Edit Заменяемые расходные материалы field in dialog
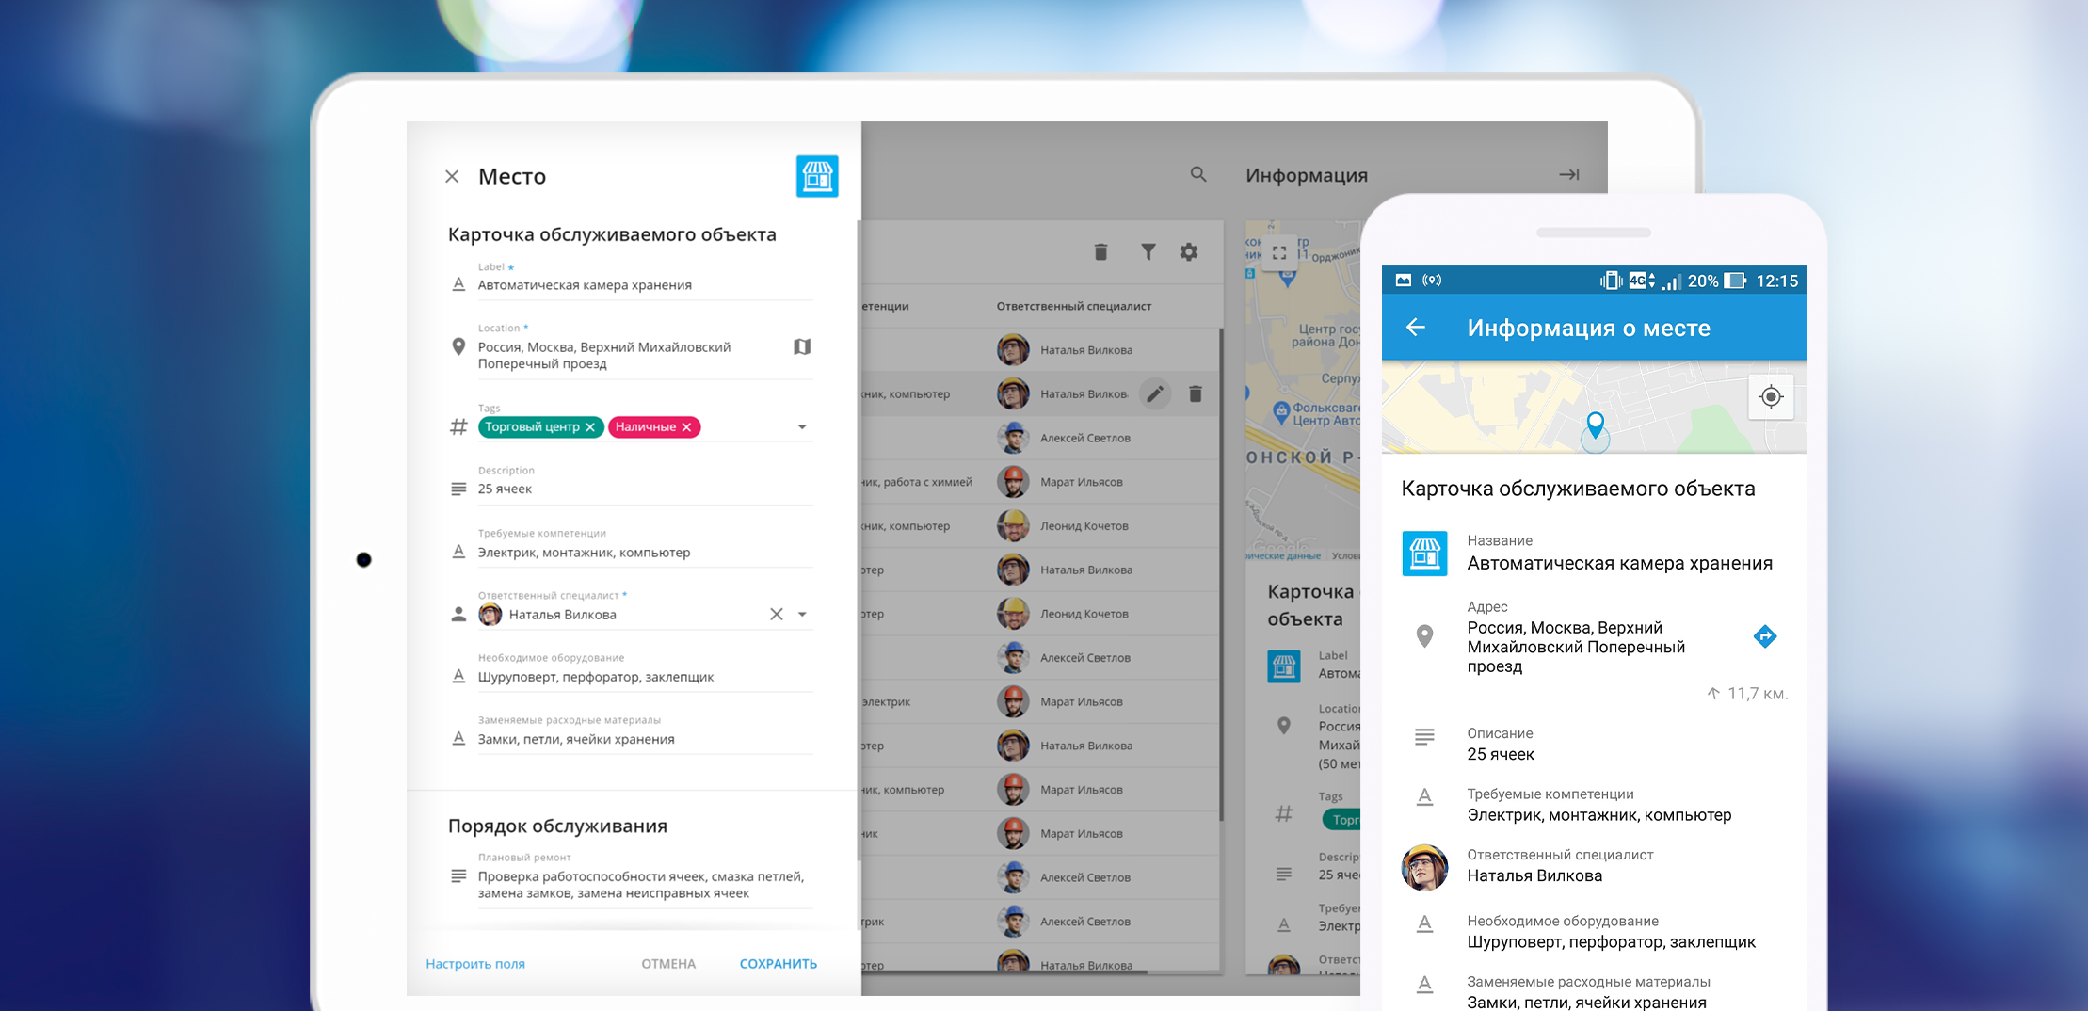Screen dimensions: 2088x1011 (x=645, y=739)
